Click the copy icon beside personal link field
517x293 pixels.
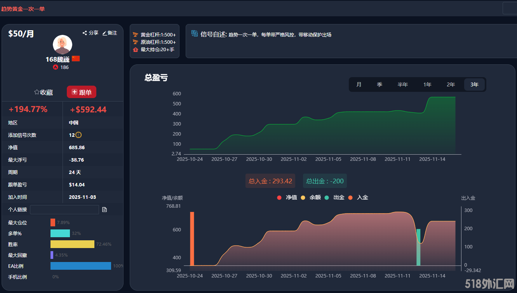click(x=104, y=210)
